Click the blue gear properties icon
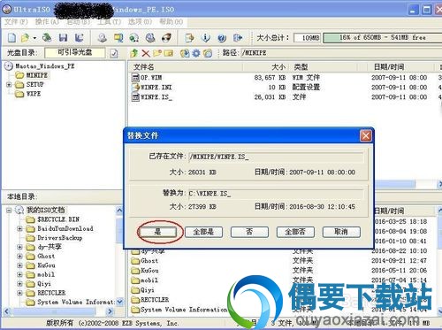The width and height of the screenshot is (442, 330). [196, 53]
